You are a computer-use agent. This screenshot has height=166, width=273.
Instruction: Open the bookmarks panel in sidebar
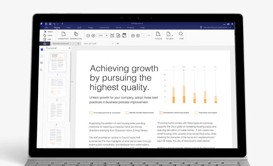pyautogui.click(x=42, y=56)
